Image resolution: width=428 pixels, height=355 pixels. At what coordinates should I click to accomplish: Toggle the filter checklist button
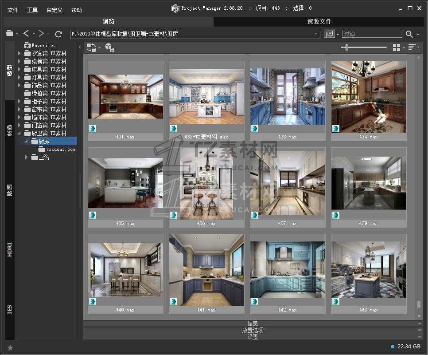coord(329,34)
